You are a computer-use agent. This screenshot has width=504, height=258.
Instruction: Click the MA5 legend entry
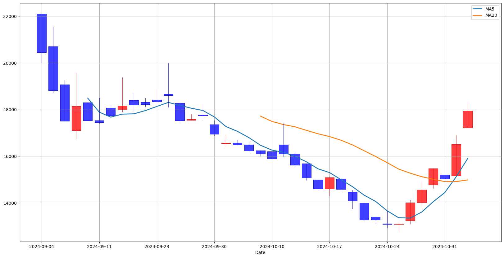coord(485,9)
